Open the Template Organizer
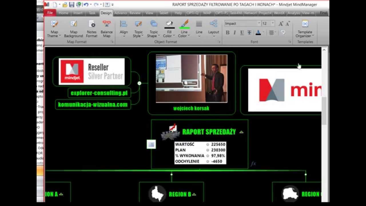366x206 pixels. [x=305, y=29]
